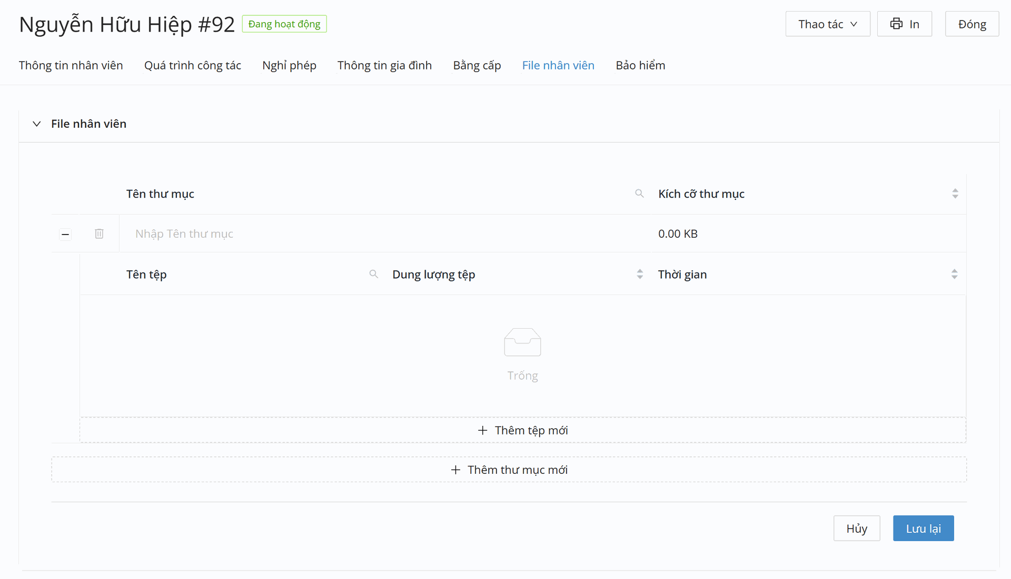The height and width of the screenshot is (579, 1011).
Task: Sort by Kích cỡ thư mục column
Action: click(x=955, y=194)
